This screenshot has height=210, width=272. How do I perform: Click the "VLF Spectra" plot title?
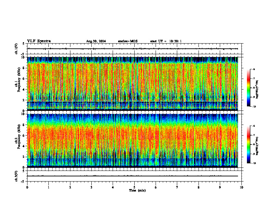[x=39, y=41]
